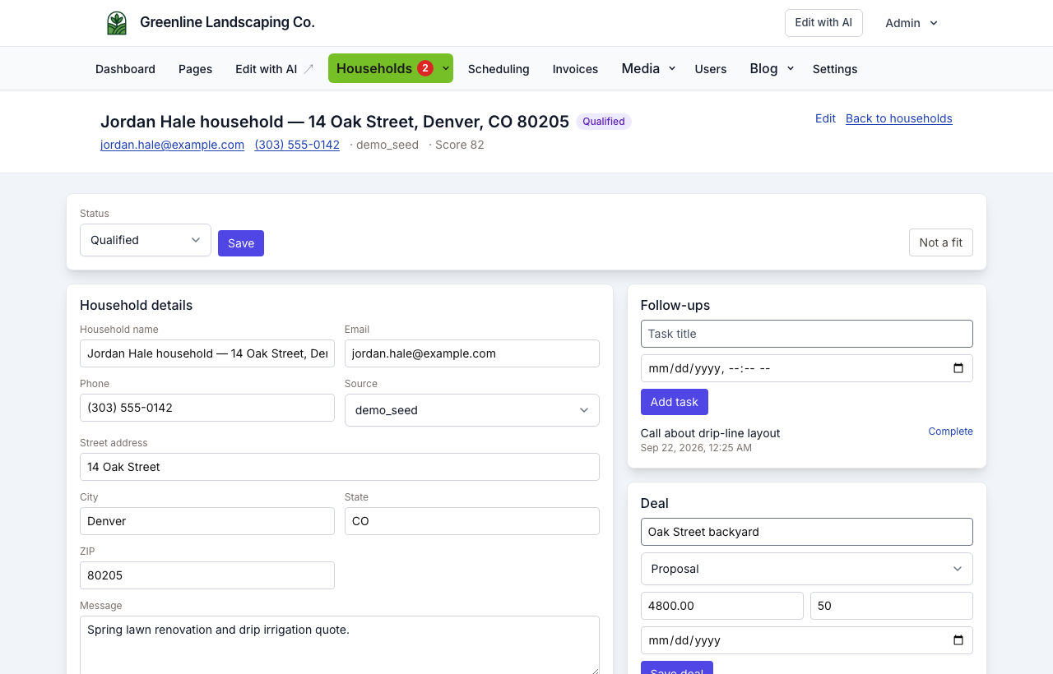Go to the Dashboard menu item
The height and width of the screenshot is (674, 1053).
tap(125, 69)
